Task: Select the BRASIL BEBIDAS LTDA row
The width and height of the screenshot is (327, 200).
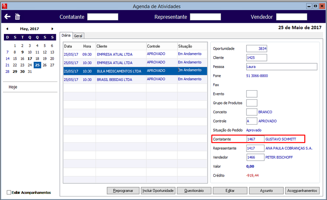Action: [x=135, y=80]
